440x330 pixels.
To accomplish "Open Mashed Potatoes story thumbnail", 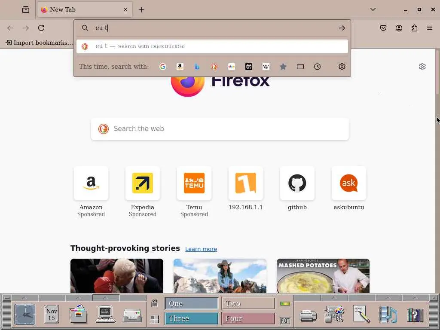I will coord(323,276).
